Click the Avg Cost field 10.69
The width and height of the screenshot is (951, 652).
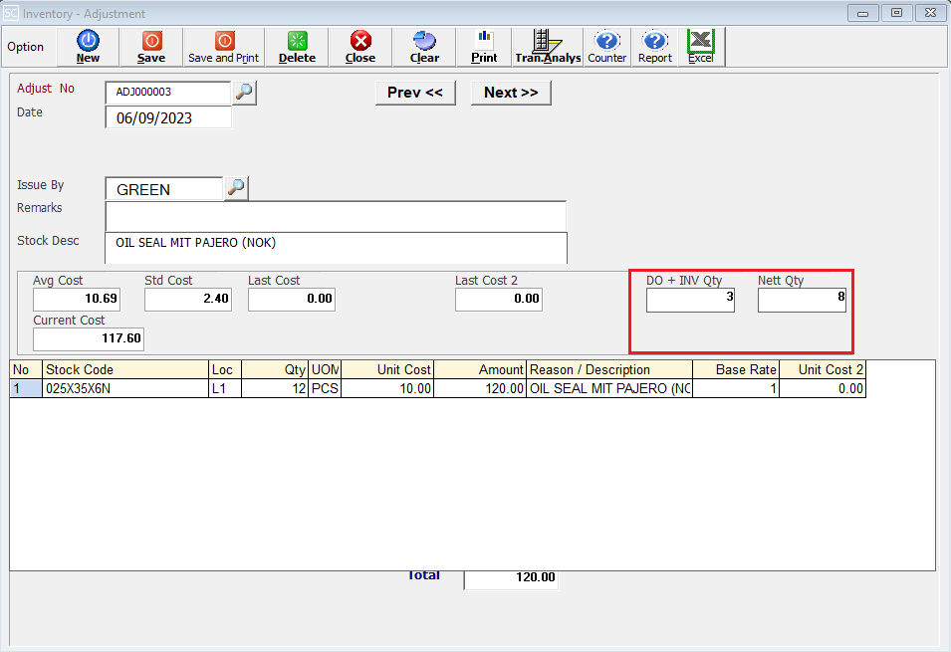point(77,299)
